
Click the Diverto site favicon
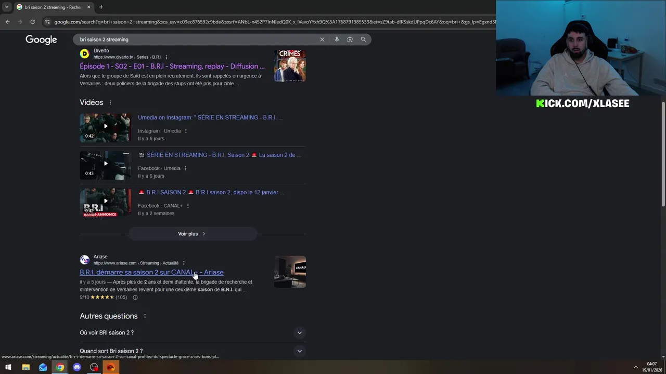point(84,54)
